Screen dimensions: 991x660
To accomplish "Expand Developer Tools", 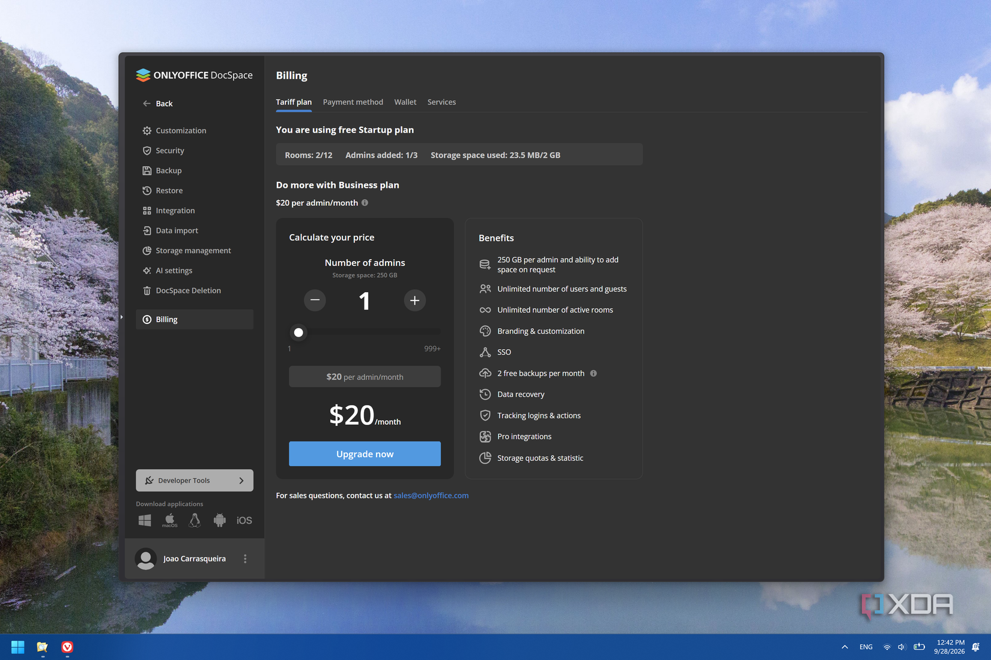I will pyautogui.click(x=194, y=480).
